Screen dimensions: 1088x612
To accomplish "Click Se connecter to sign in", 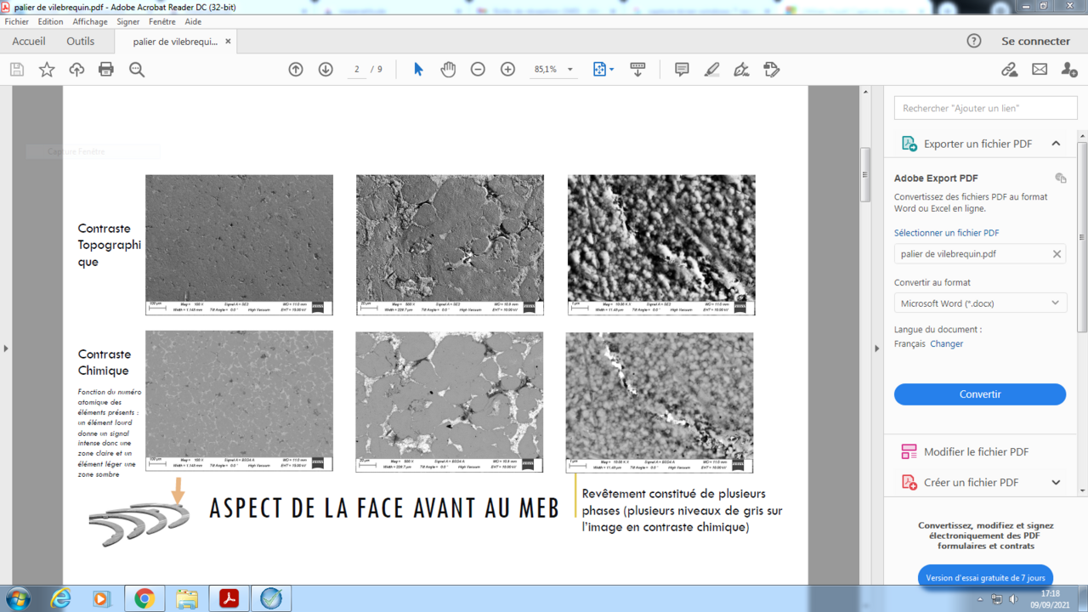I will [1035, 41].
